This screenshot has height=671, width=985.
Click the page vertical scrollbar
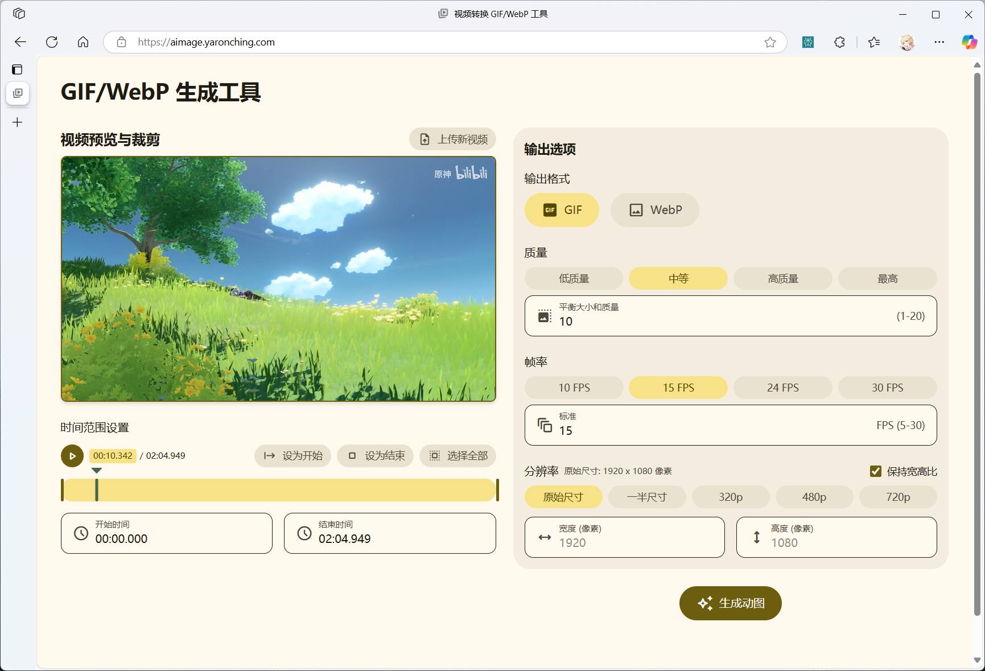977,344
